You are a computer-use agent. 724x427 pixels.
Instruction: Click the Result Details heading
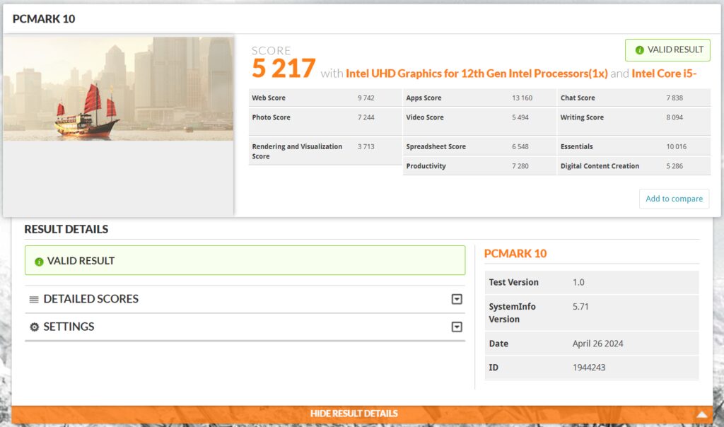click(66, 229)
